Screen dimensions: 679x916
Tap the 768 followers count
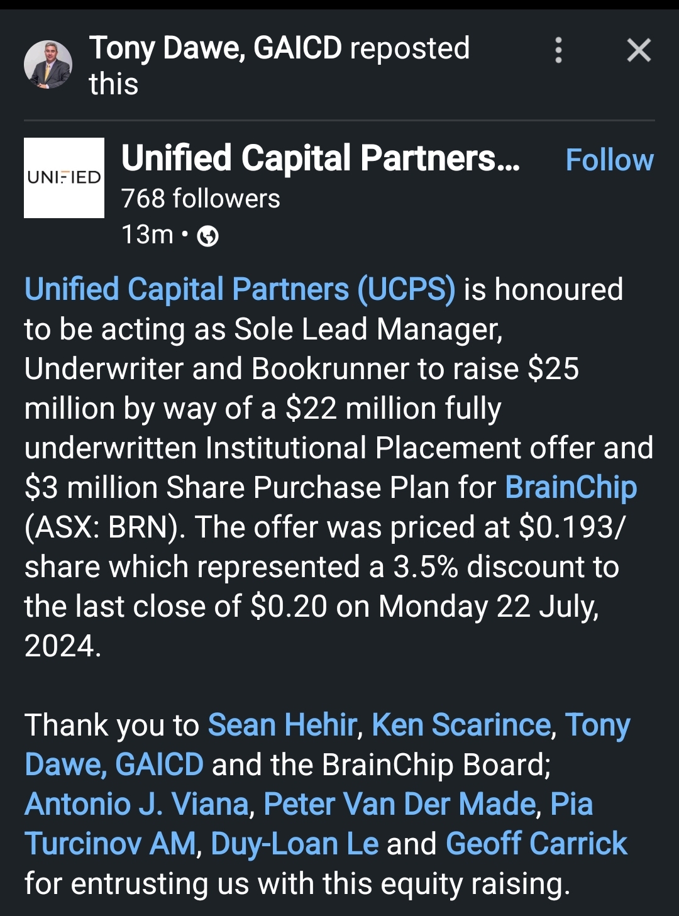tap(201, 199)
